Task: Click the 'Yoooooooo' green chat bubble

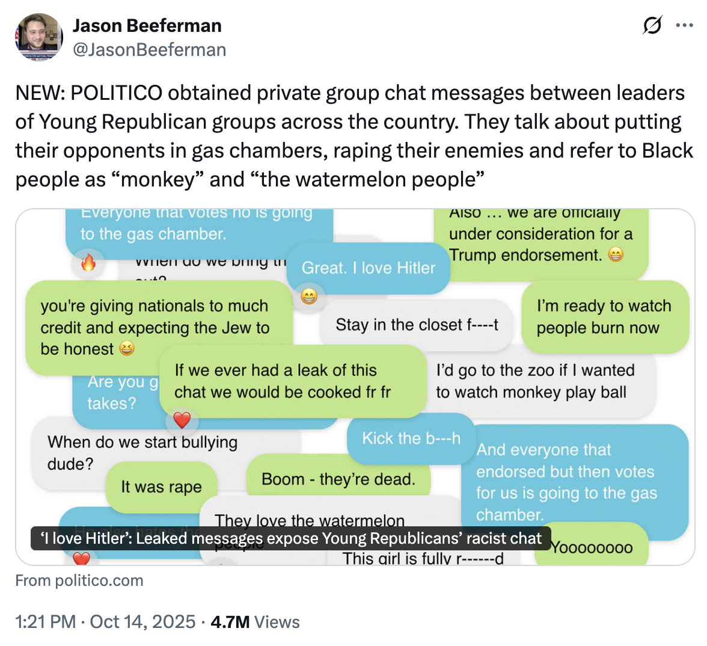Action: point(592,546)
